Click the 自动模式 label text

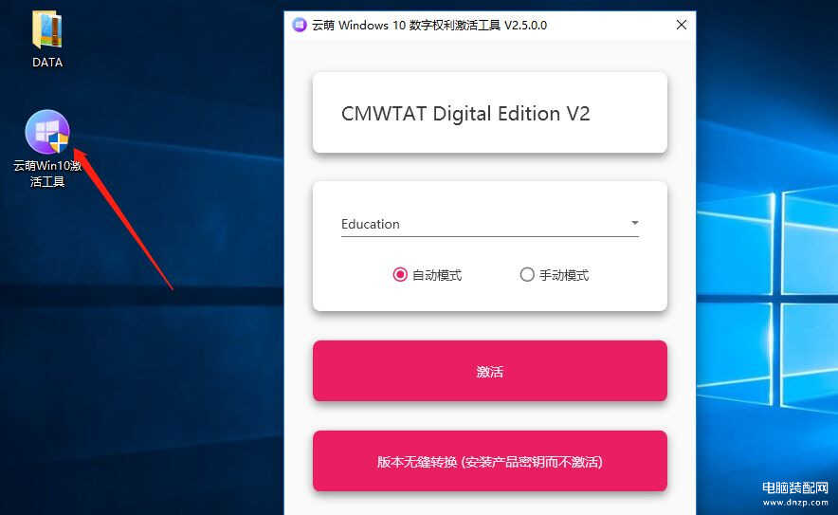tap(437, 275)
